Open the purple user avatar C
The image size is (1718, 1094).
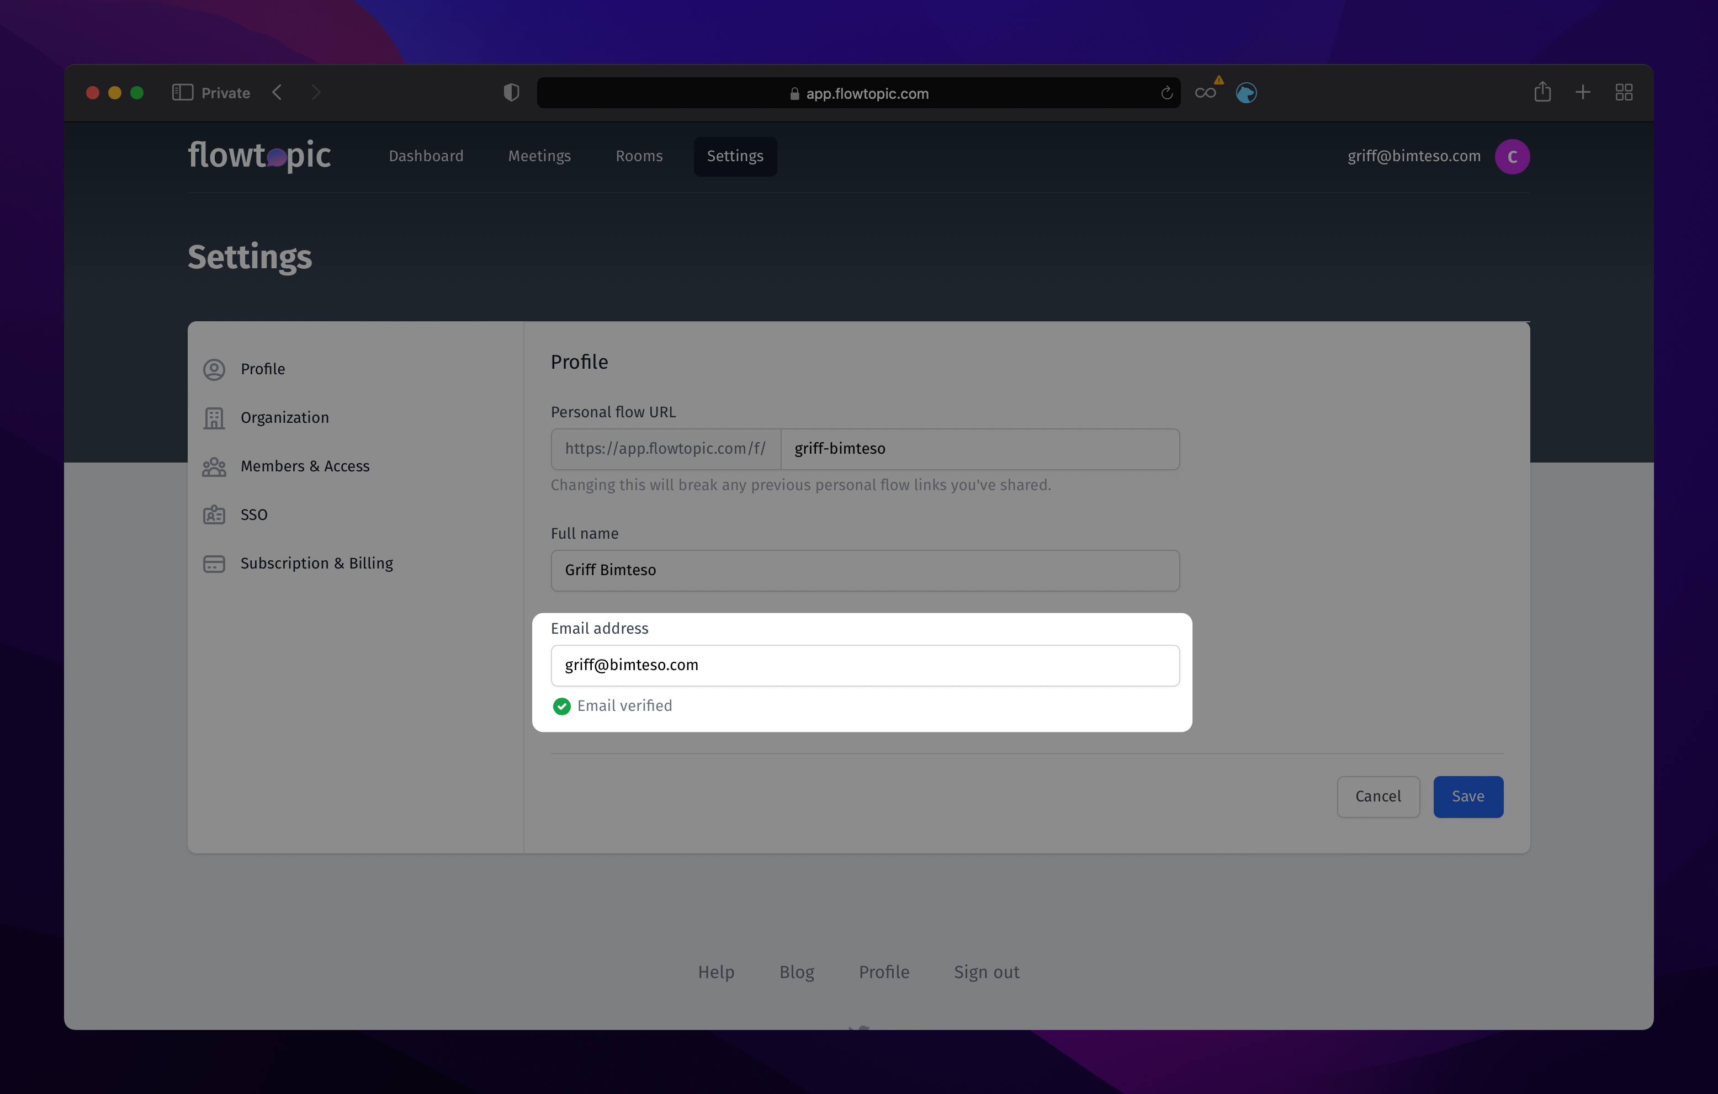(x=1512, y=156)
